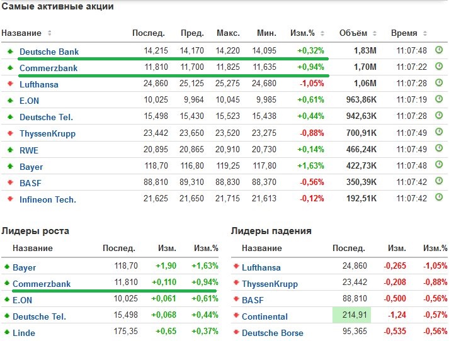The width and height of the screenshot is (449, 341).
Task: Click the clock icon in Bayer row
Action: (439, 166)
